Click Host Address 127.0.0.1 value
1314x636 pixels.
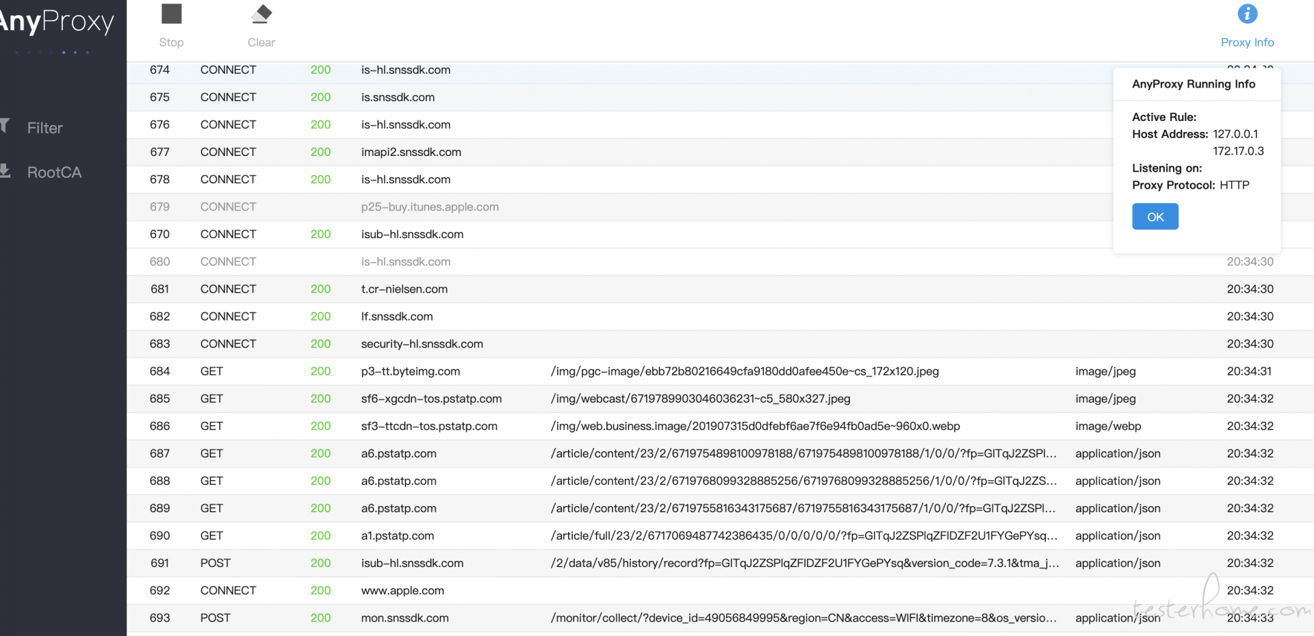[x=1235, y=134]
